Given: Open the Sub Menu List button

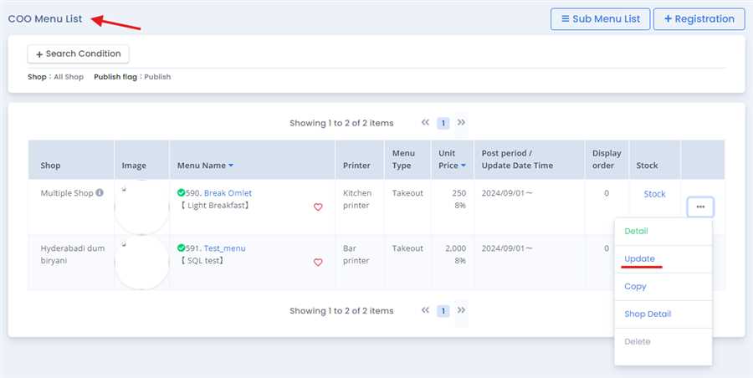Looking at the screenshot, I should [600, 18].
